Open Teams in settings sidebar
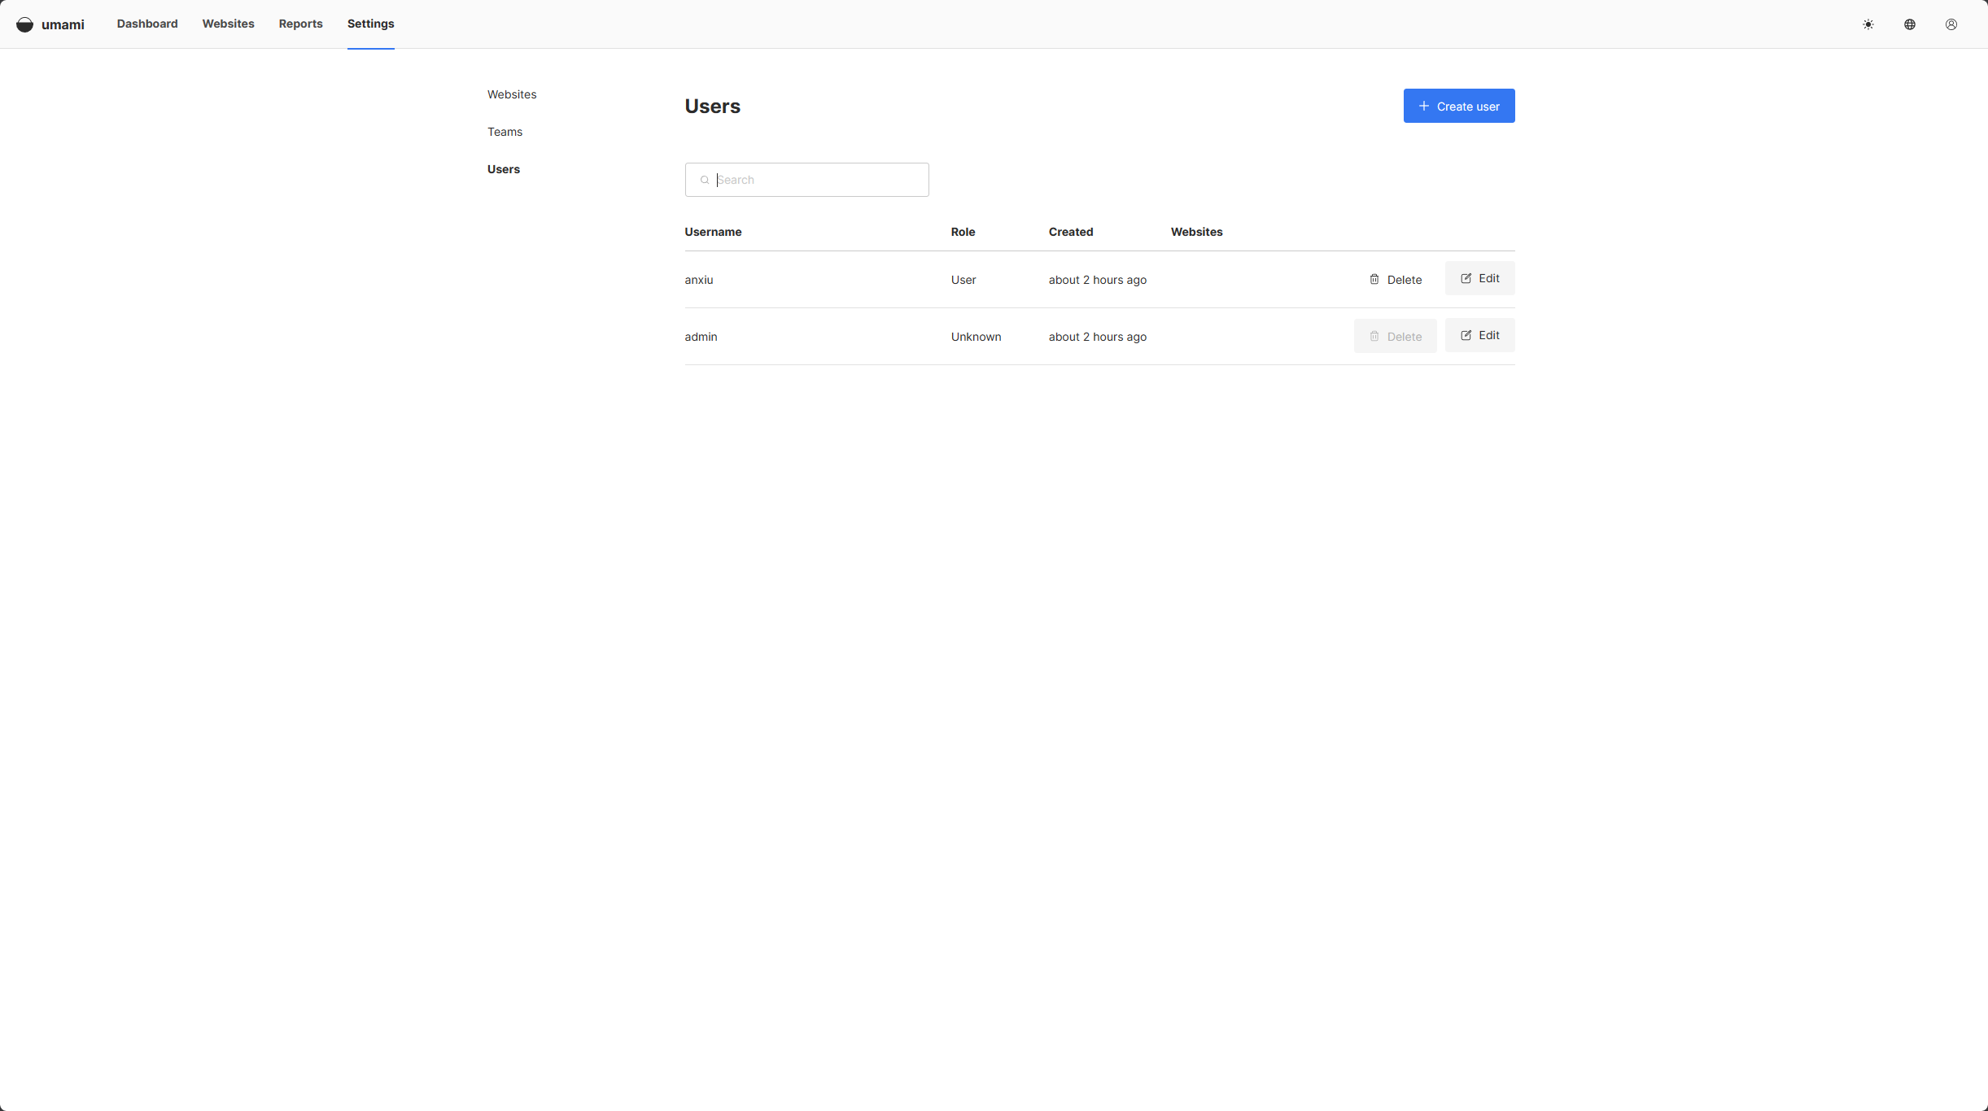Image resolution: width=1988 pixels, height=1111 pixels. tap(505, 132)
